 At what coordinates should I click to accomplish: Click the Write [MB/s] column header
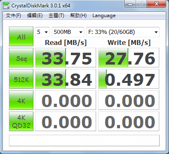[129, 42]
